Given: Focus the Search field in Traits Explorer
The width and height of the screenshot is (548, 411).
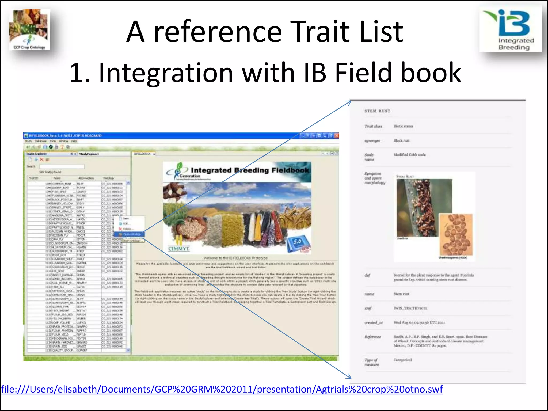Looking at the screenshot, I should (x=62, y=166).
